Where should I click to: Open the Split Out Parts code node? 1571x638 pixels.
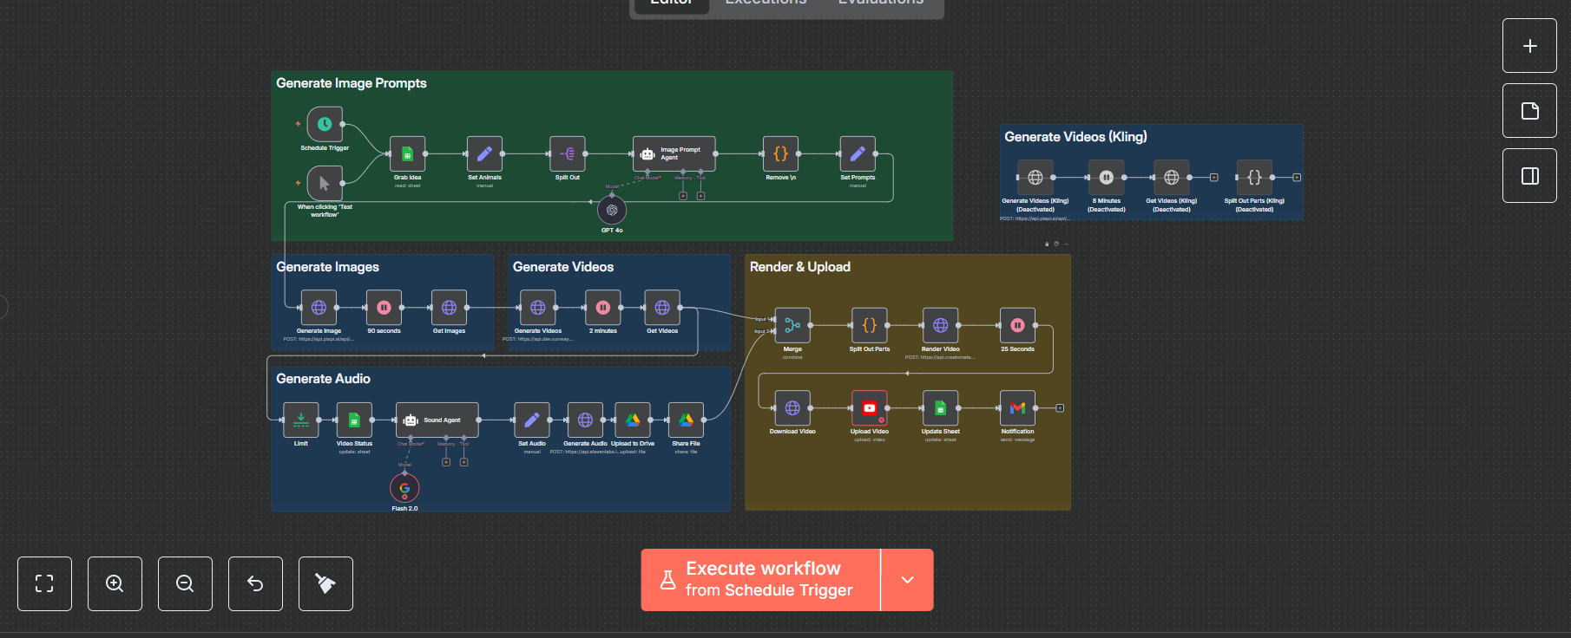pyautogui.click(x=869, y=325)
